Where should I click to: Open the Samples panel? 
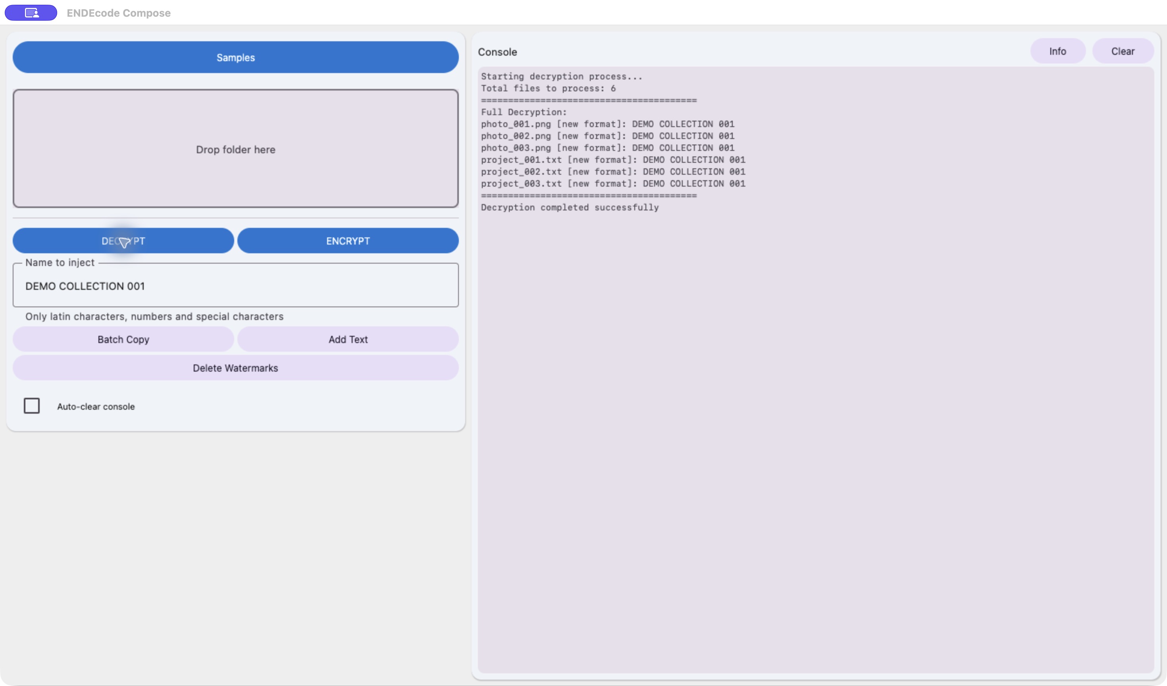tap(235, 58)
